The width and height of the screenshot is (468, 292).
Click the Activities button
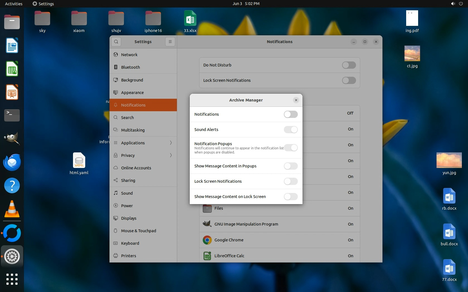click(14, 4)
